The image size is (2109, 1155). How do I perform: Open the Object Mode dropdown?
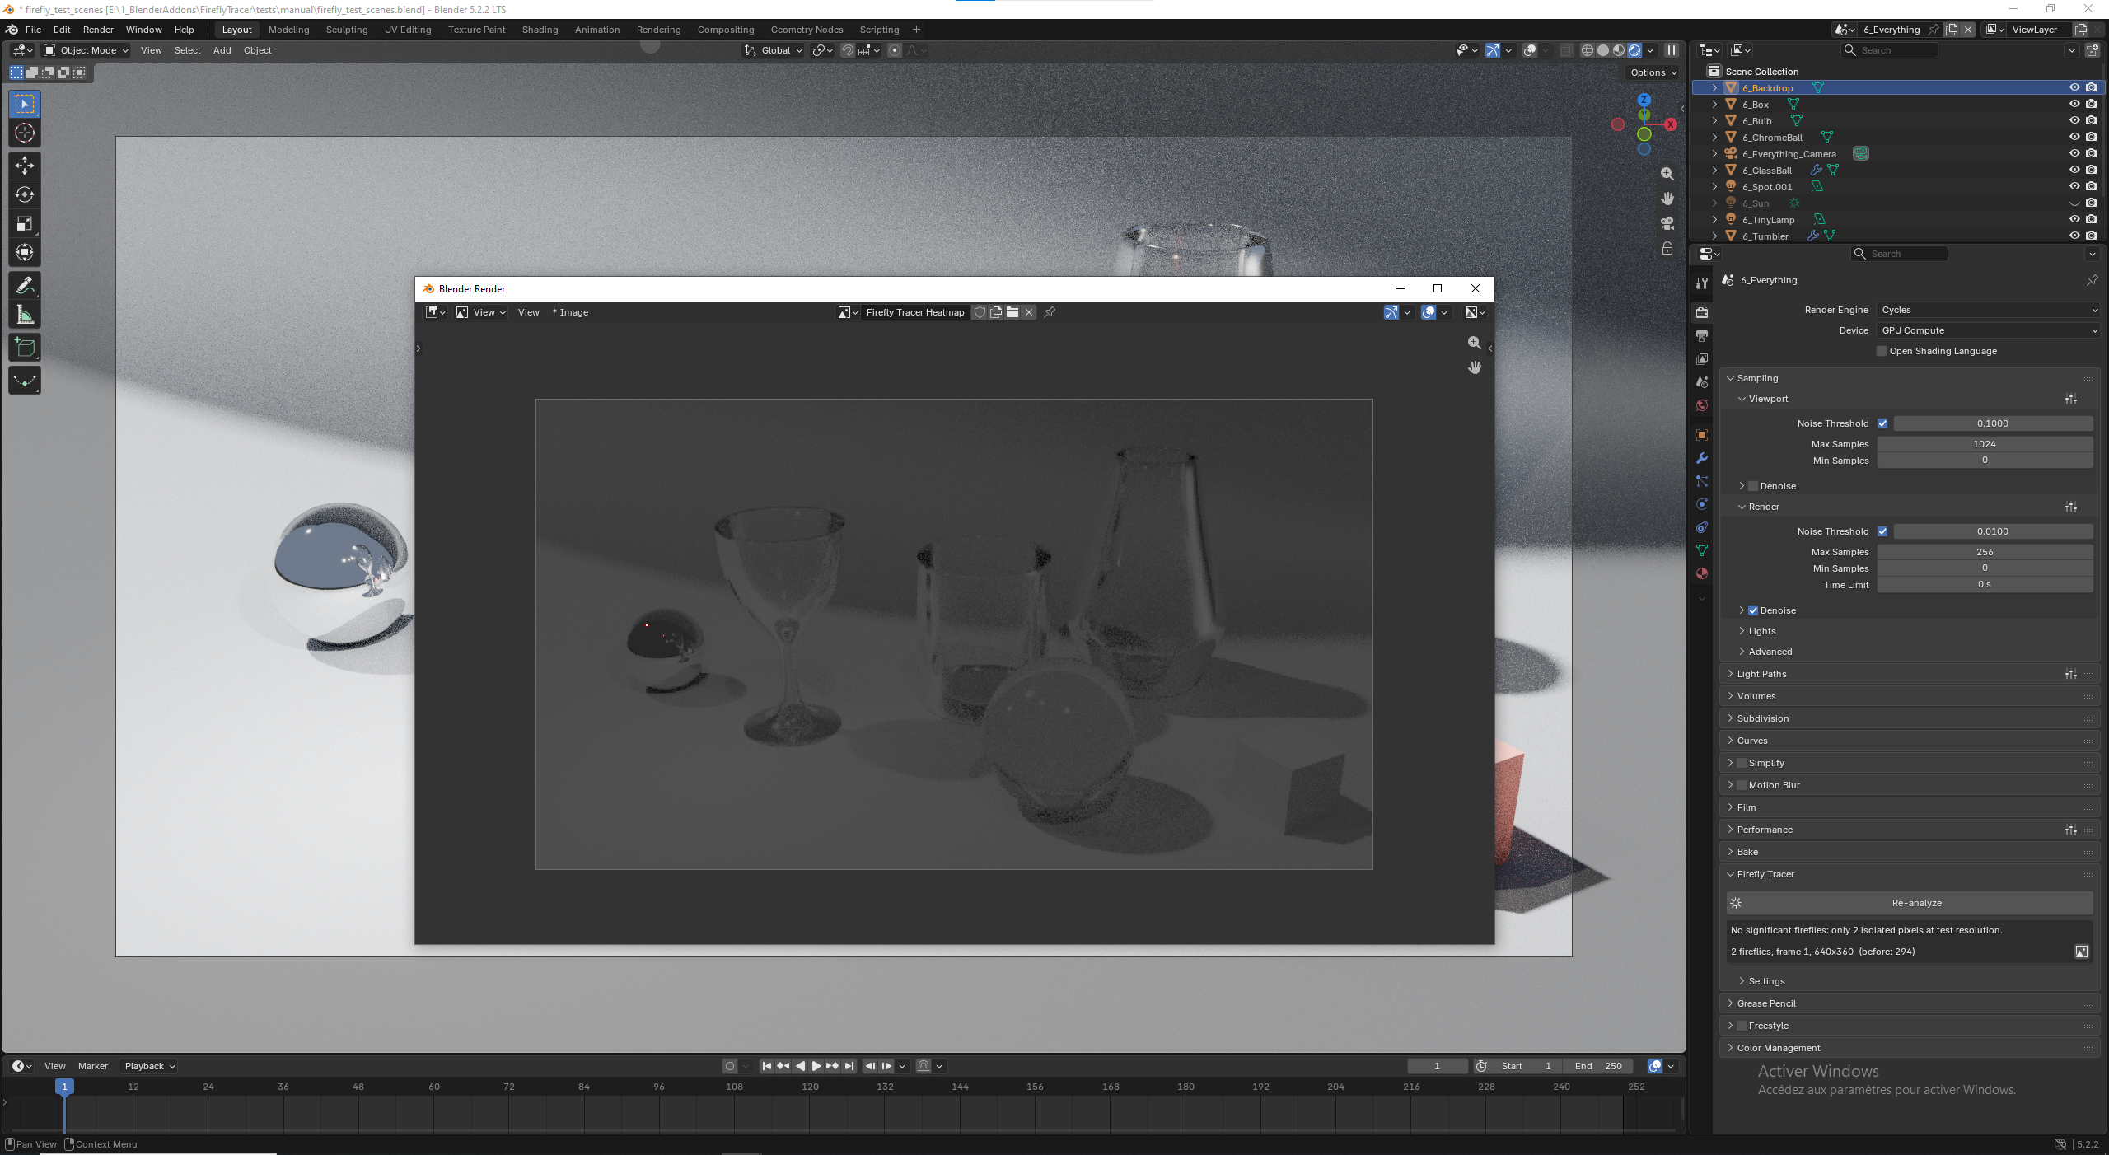(86, 50)
